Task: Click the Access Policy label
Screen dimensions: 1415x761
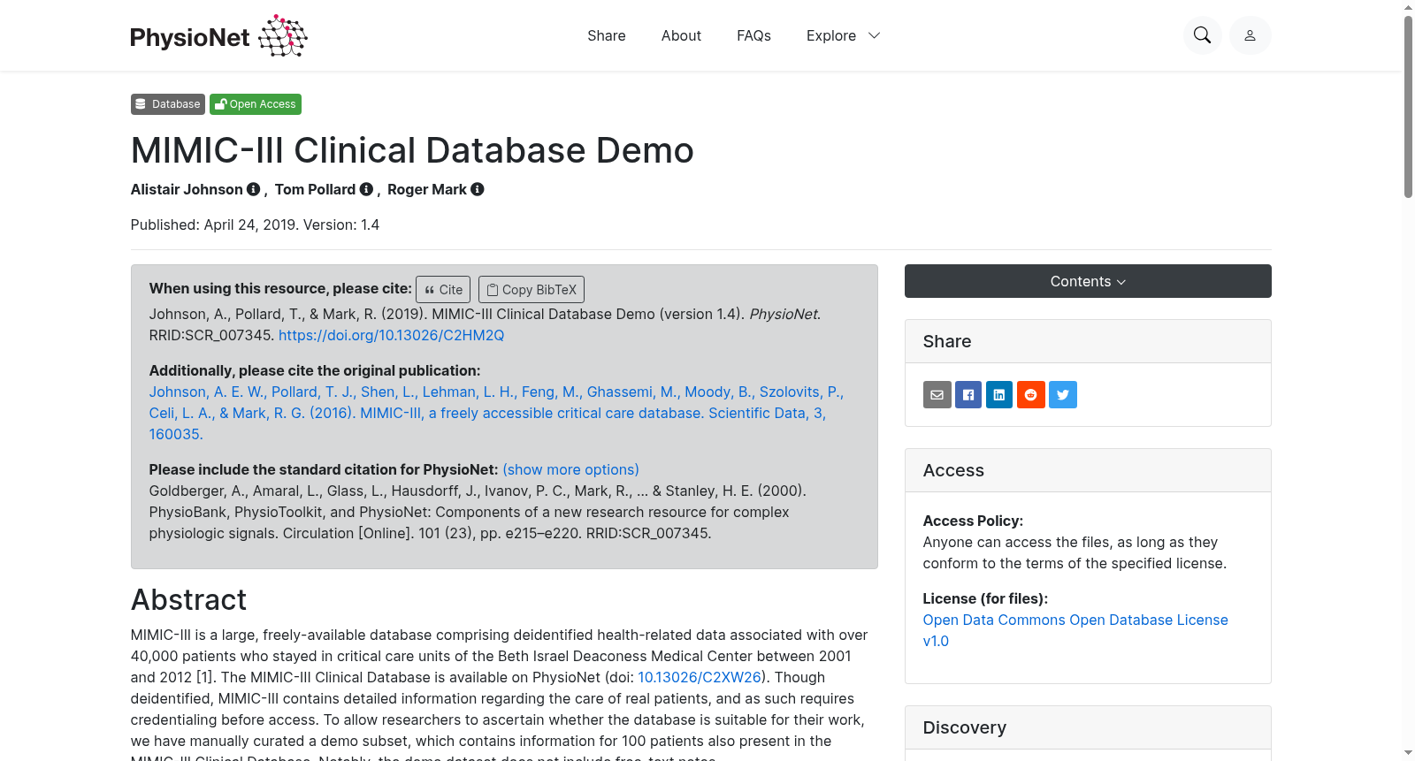Action: point(973,521)
